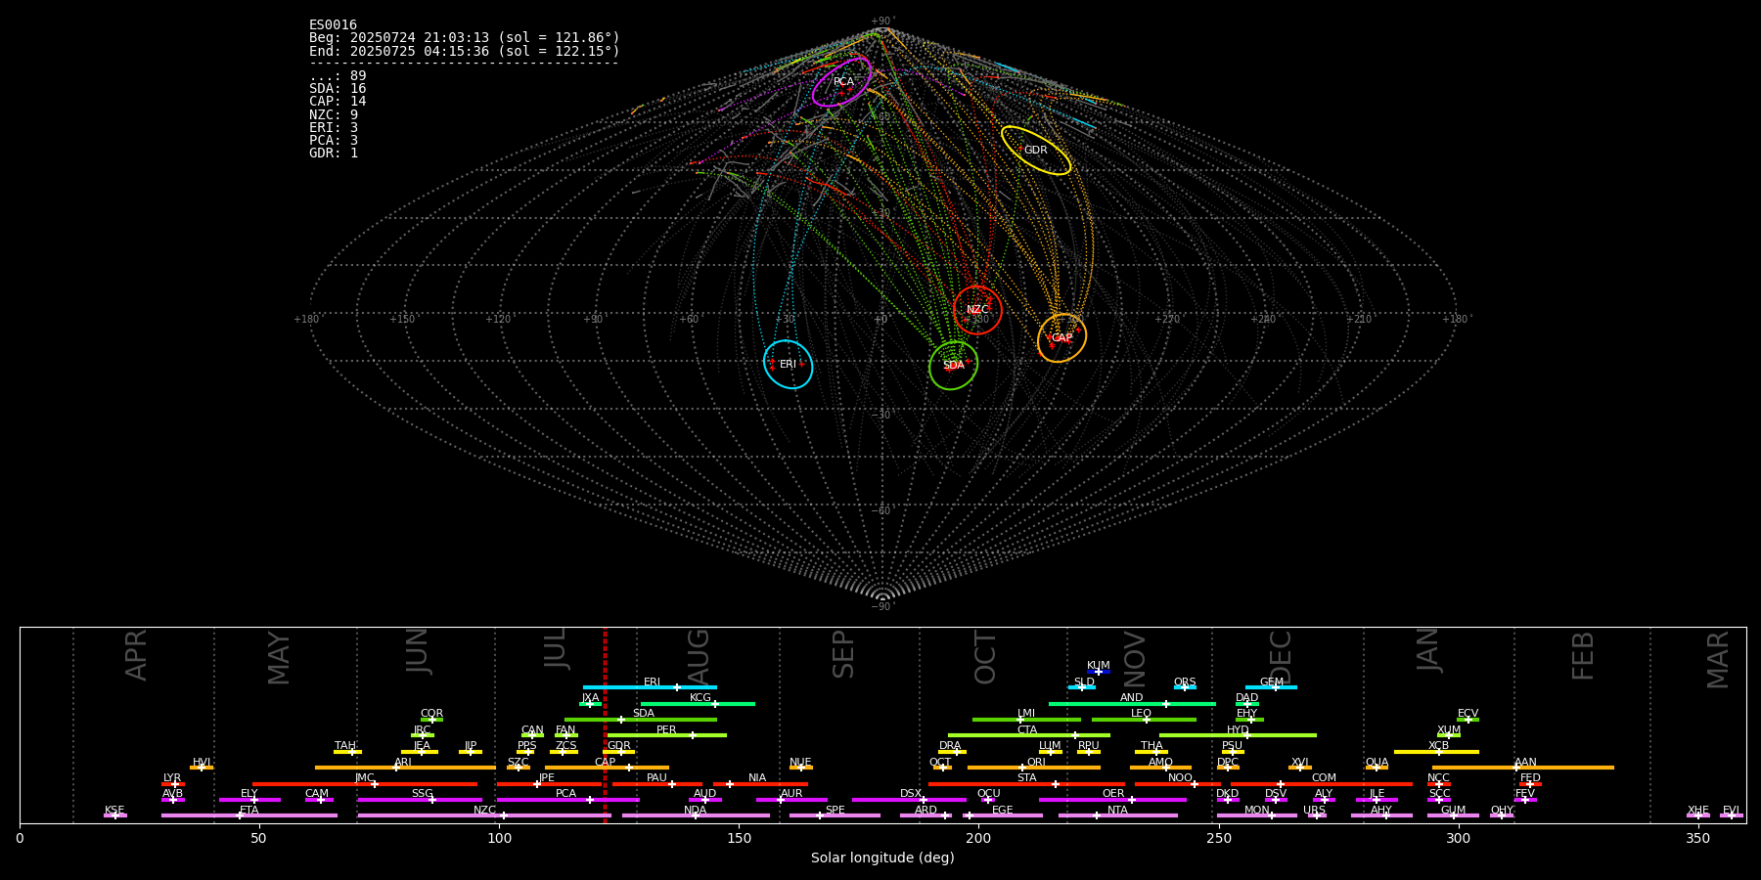Click the AUG month label in timeline
Screen dimensions: 1761x880
point(699,654)
